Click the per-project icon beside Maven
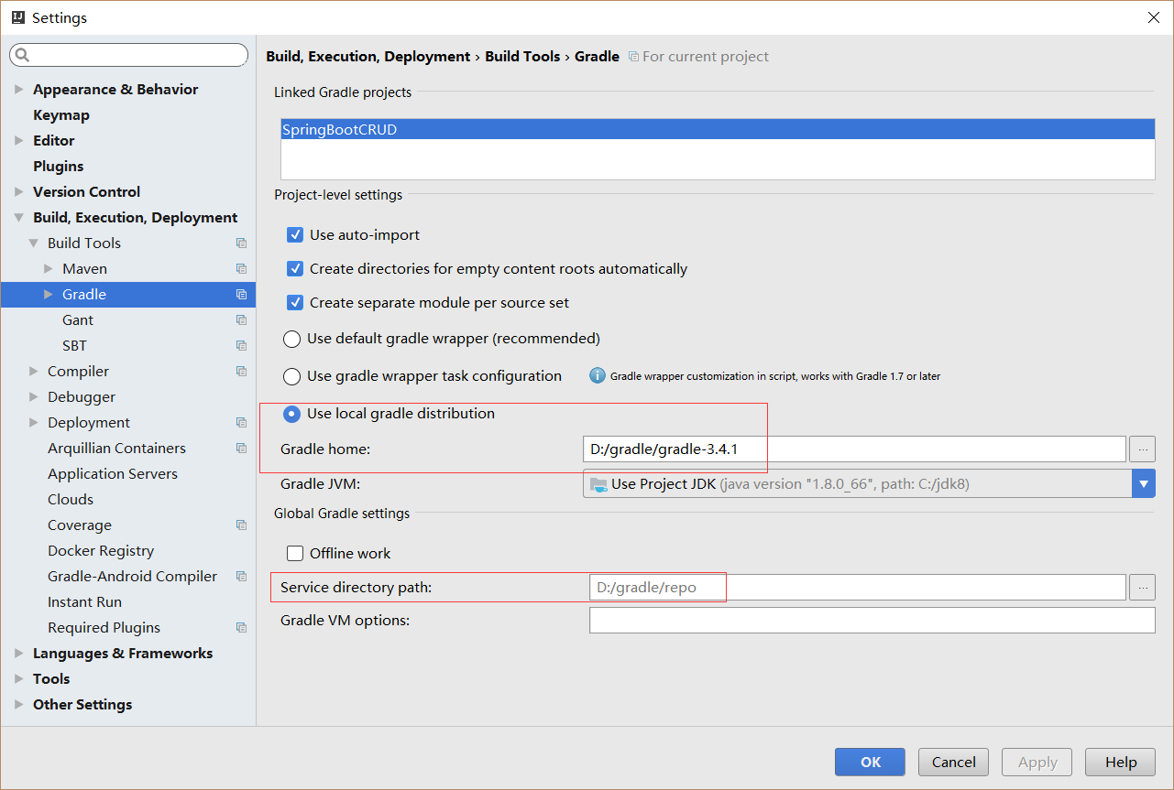This screenshot has width=1174, height=790. (x=241, y=269)
